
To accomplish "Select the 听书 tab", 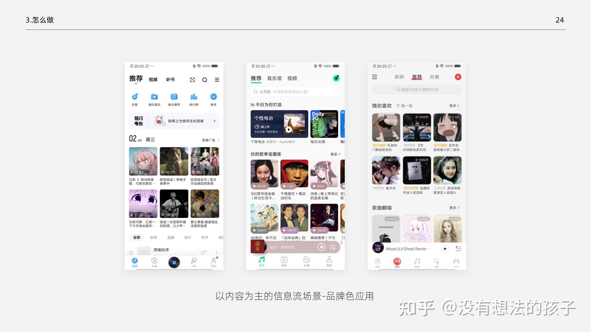I will pos(170,80).
